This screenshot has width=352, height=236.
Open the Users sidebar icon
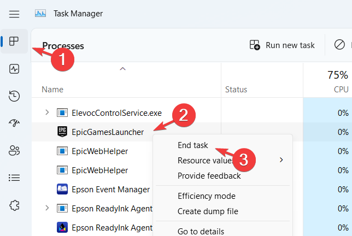(x=14, y=150)
